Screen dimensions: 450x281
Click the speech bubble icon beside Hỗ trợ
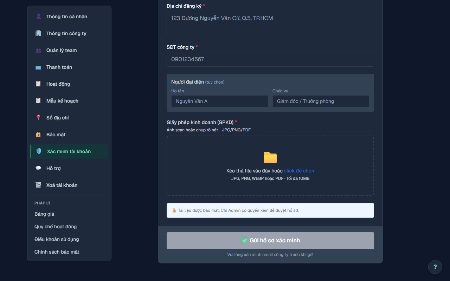[38, 168]
